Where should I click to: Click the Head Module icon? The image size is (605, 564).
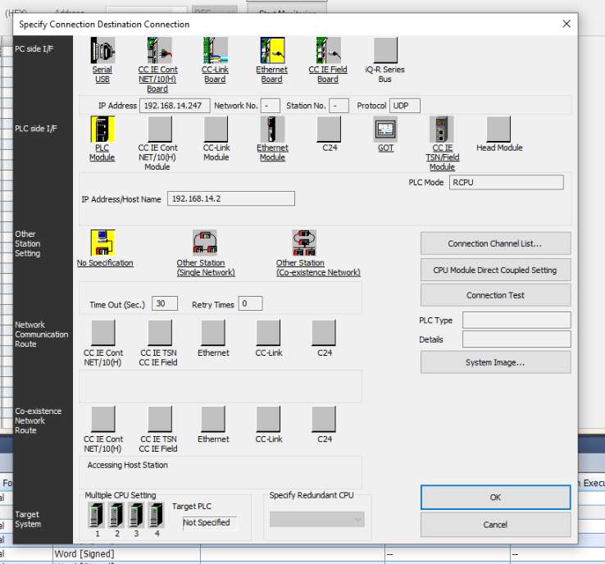click(x=498, y=130)
